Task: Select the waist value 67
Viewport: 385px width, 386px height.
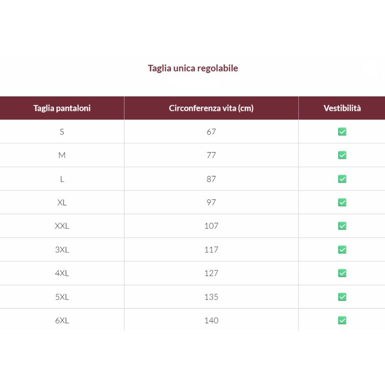Action: (x=211, y=132)
